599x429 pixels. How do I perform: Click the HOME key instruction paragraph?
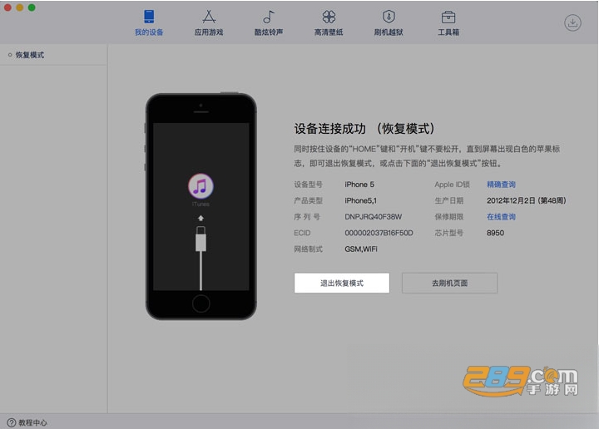click(427, 156)
